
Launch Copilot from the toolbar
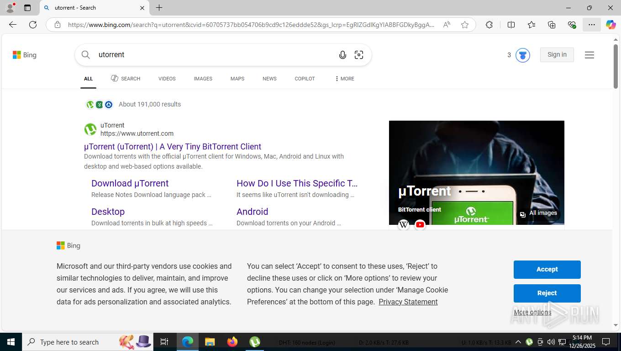610,25
